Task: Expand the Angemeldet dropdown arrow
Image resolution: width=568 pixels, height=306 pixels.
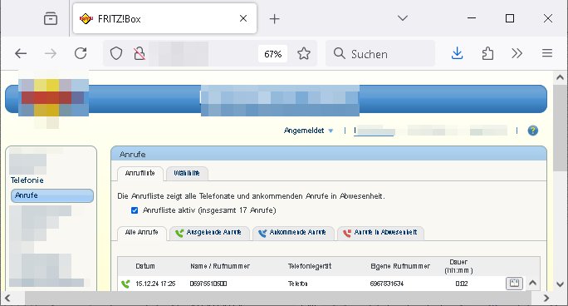Action: (x=331, y=131)
